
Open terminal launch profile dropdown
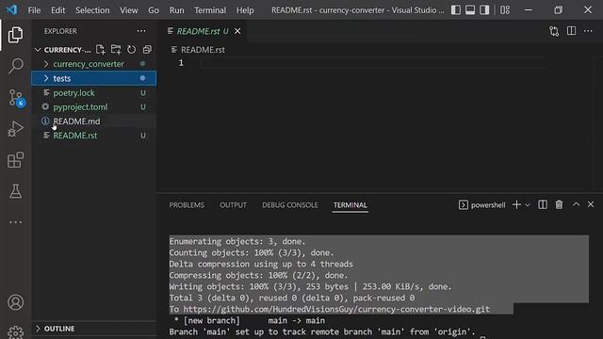[x=528, y=205]
